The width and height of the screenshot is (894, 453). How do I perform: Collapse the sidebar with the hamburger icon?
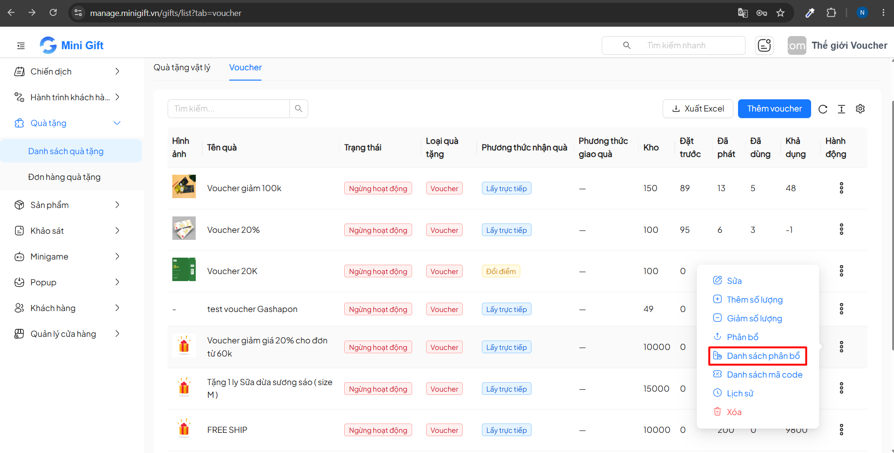click(x=21, y=45)
